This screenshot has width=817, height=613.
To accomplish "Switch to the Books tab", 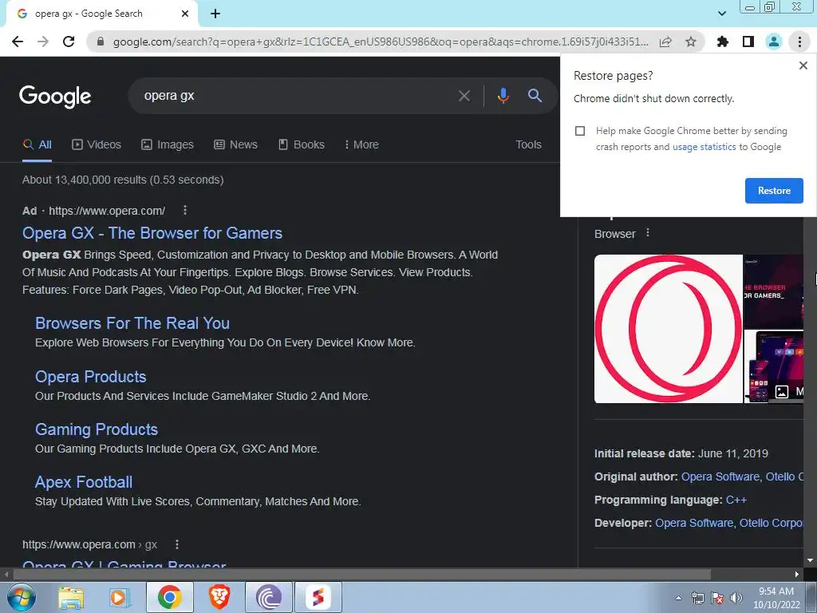I will [301, 144].
